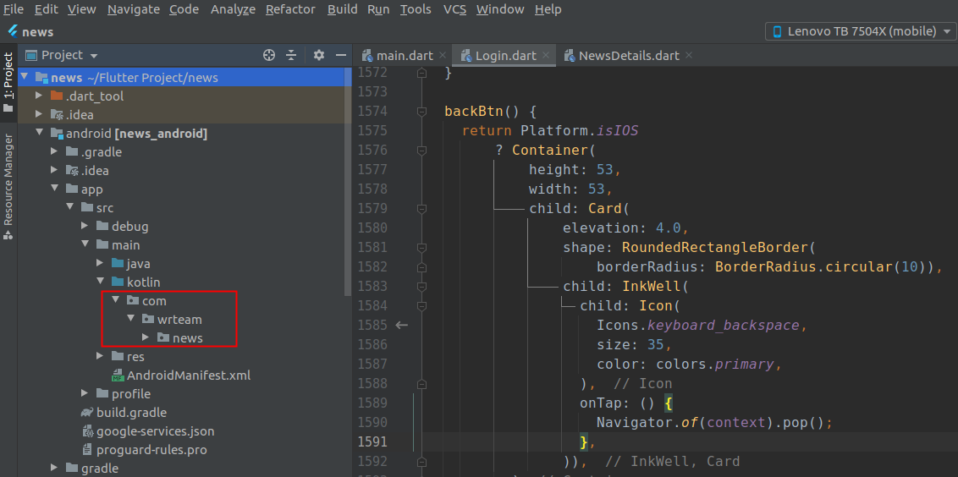Select proguard-rules.pro in the project tree

pyautogui.click(x=151, y=450)
